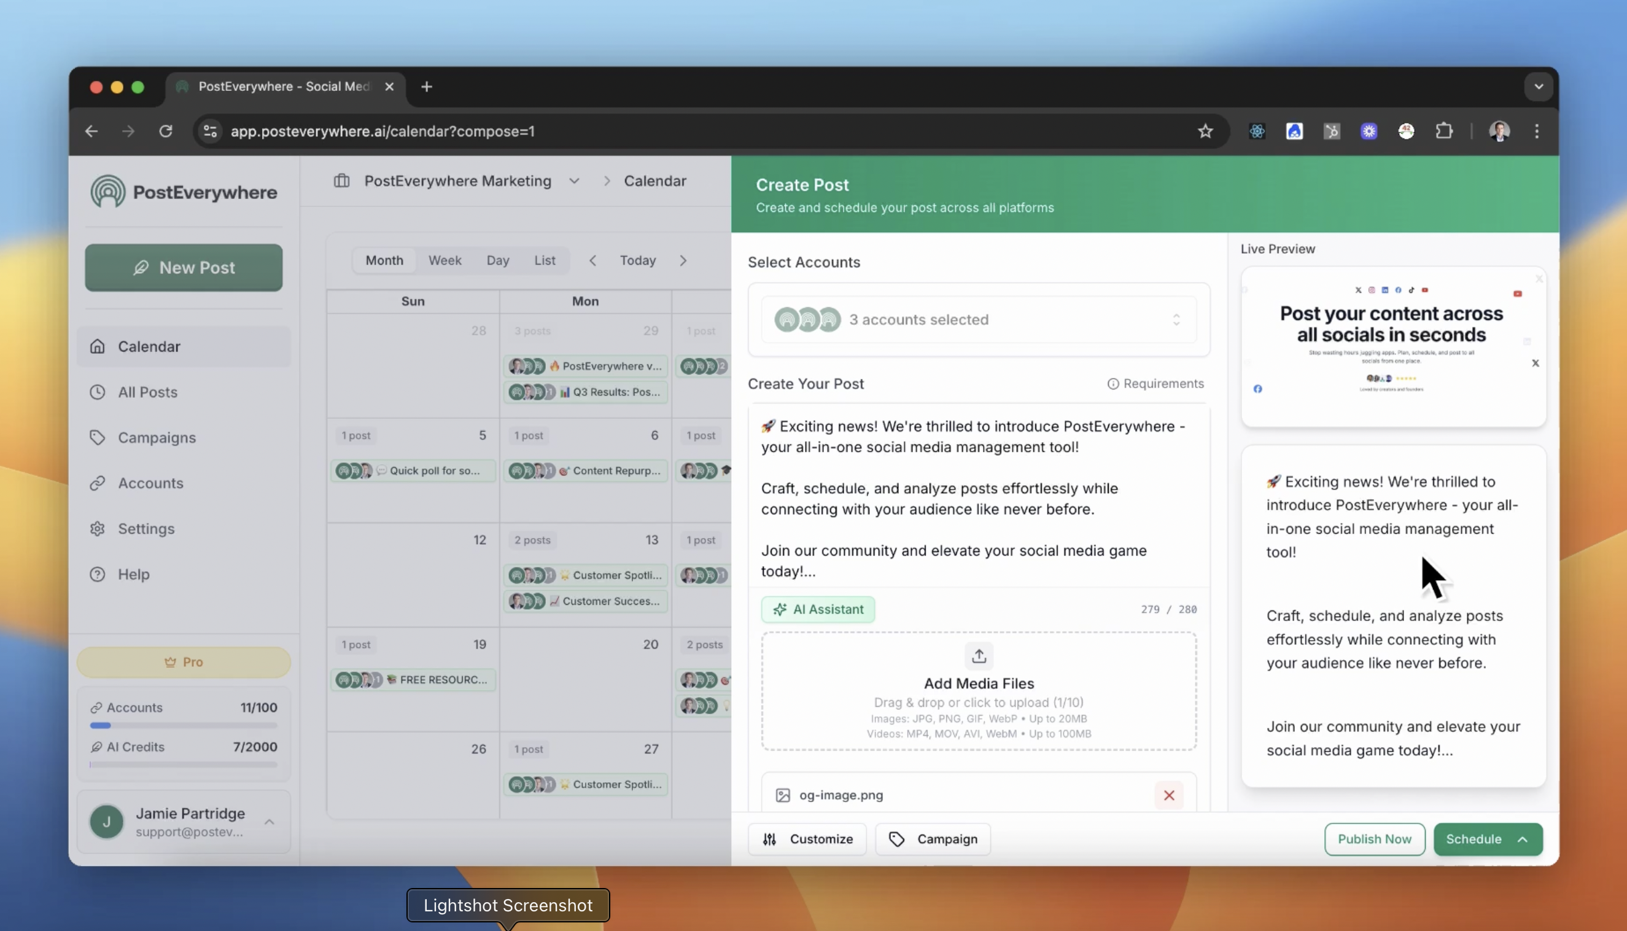Open Help from the sidebar
The image size is (1627, 931).
point(134,574)
